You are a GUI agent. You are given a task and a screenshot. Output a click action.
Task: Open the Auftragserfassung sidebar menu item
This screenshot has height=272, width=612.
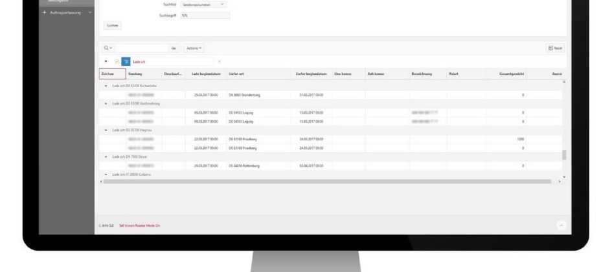point(66,13)
